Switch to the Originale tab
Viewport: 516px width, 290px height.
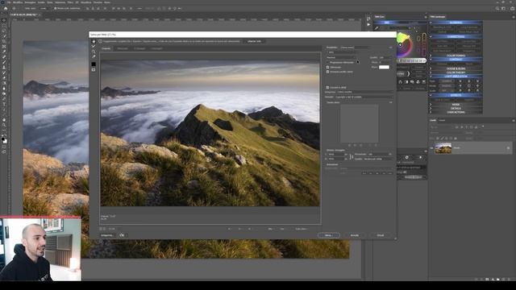tap(106, 48)
